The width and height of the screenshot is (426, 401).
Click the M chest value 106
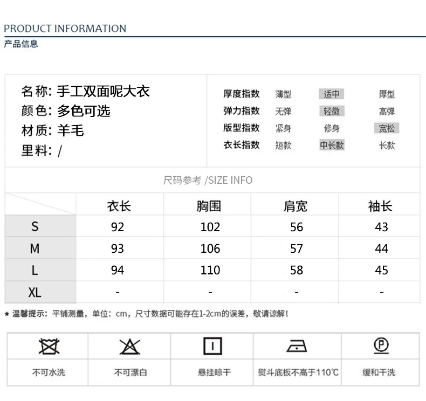tap(210, 248)
